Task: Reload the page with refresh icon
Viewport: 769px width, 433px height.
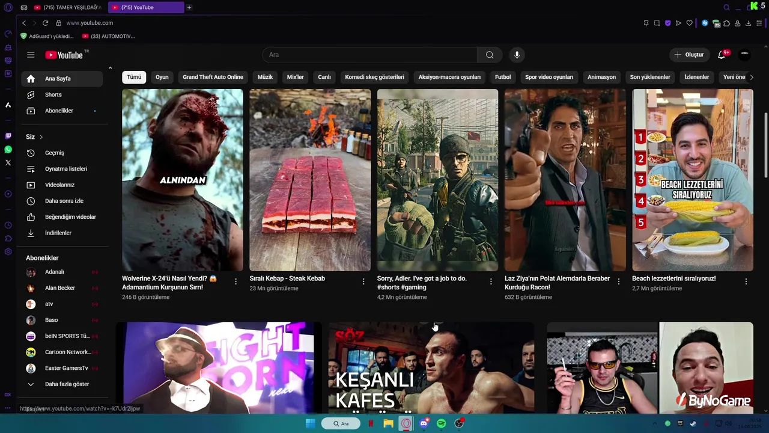Action: click(x=45, y=23)
